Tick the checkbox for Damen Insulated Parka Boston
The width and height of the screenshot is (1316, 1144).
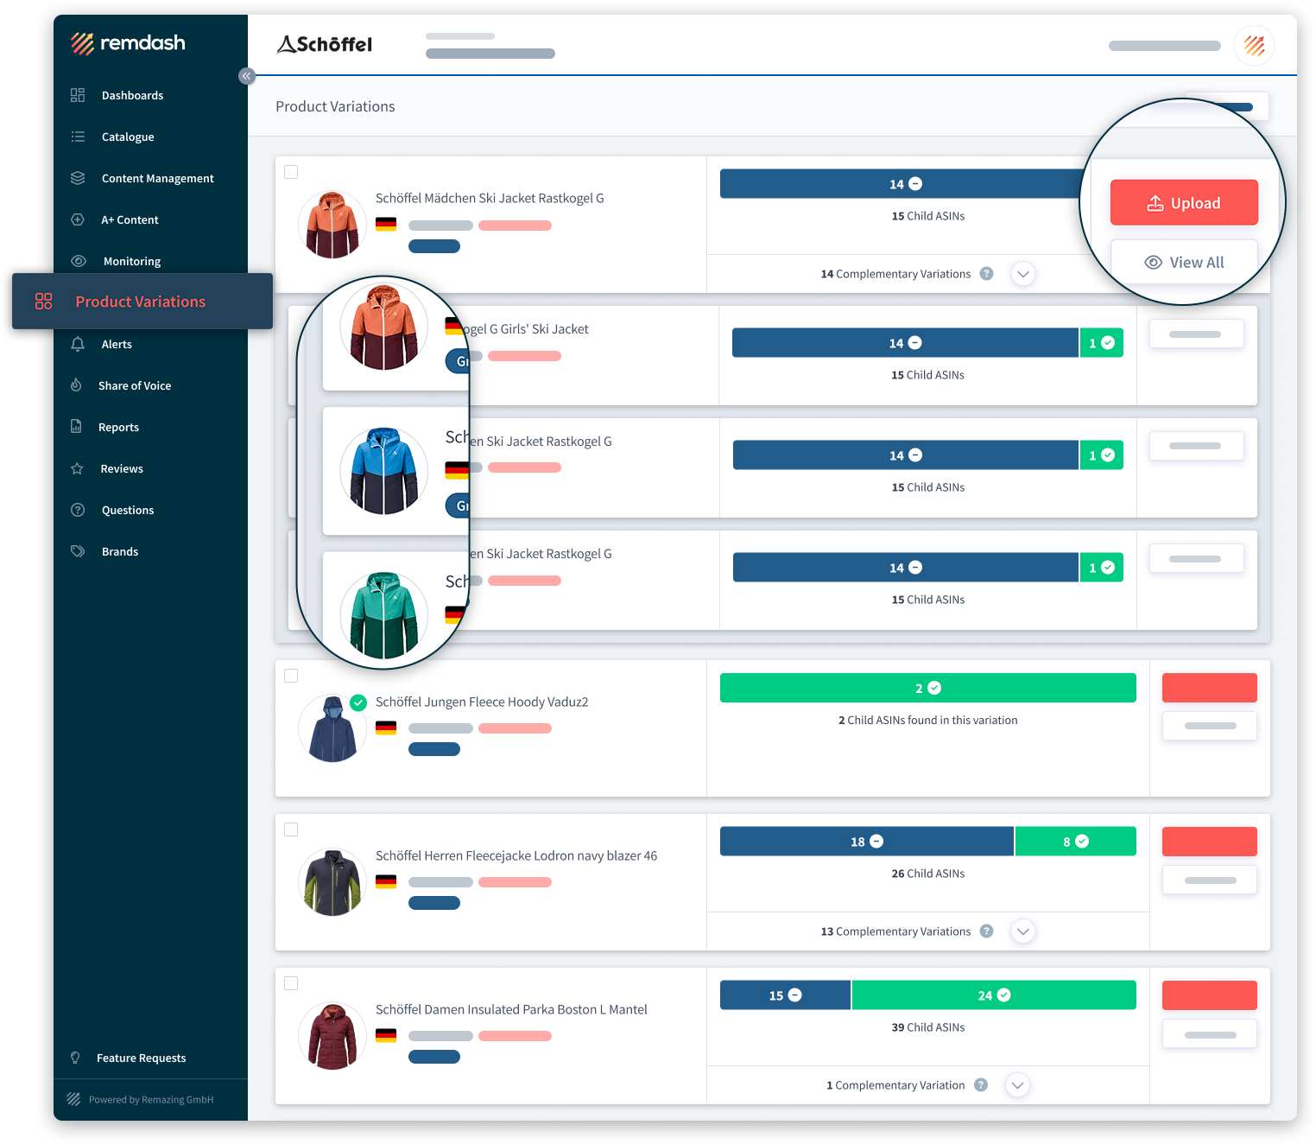[x=291, y=983]
